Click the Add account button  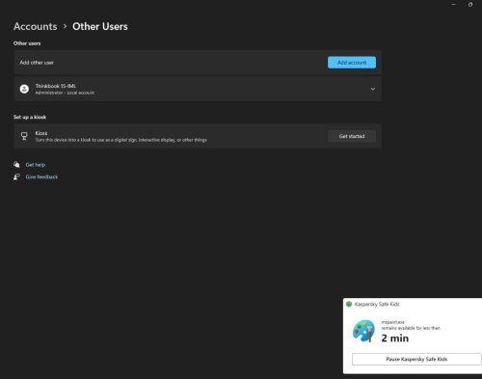click(352, 63)
